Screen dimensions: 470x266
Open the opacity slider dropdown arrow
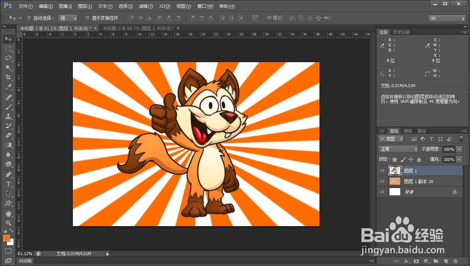click(460, 149)
